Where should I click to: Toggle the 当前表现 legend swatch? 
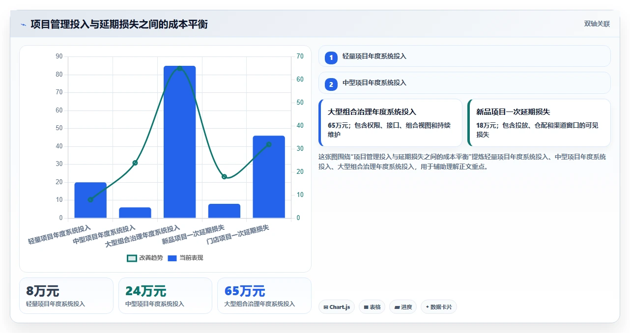pyautogui.click(x=172, y=258)
